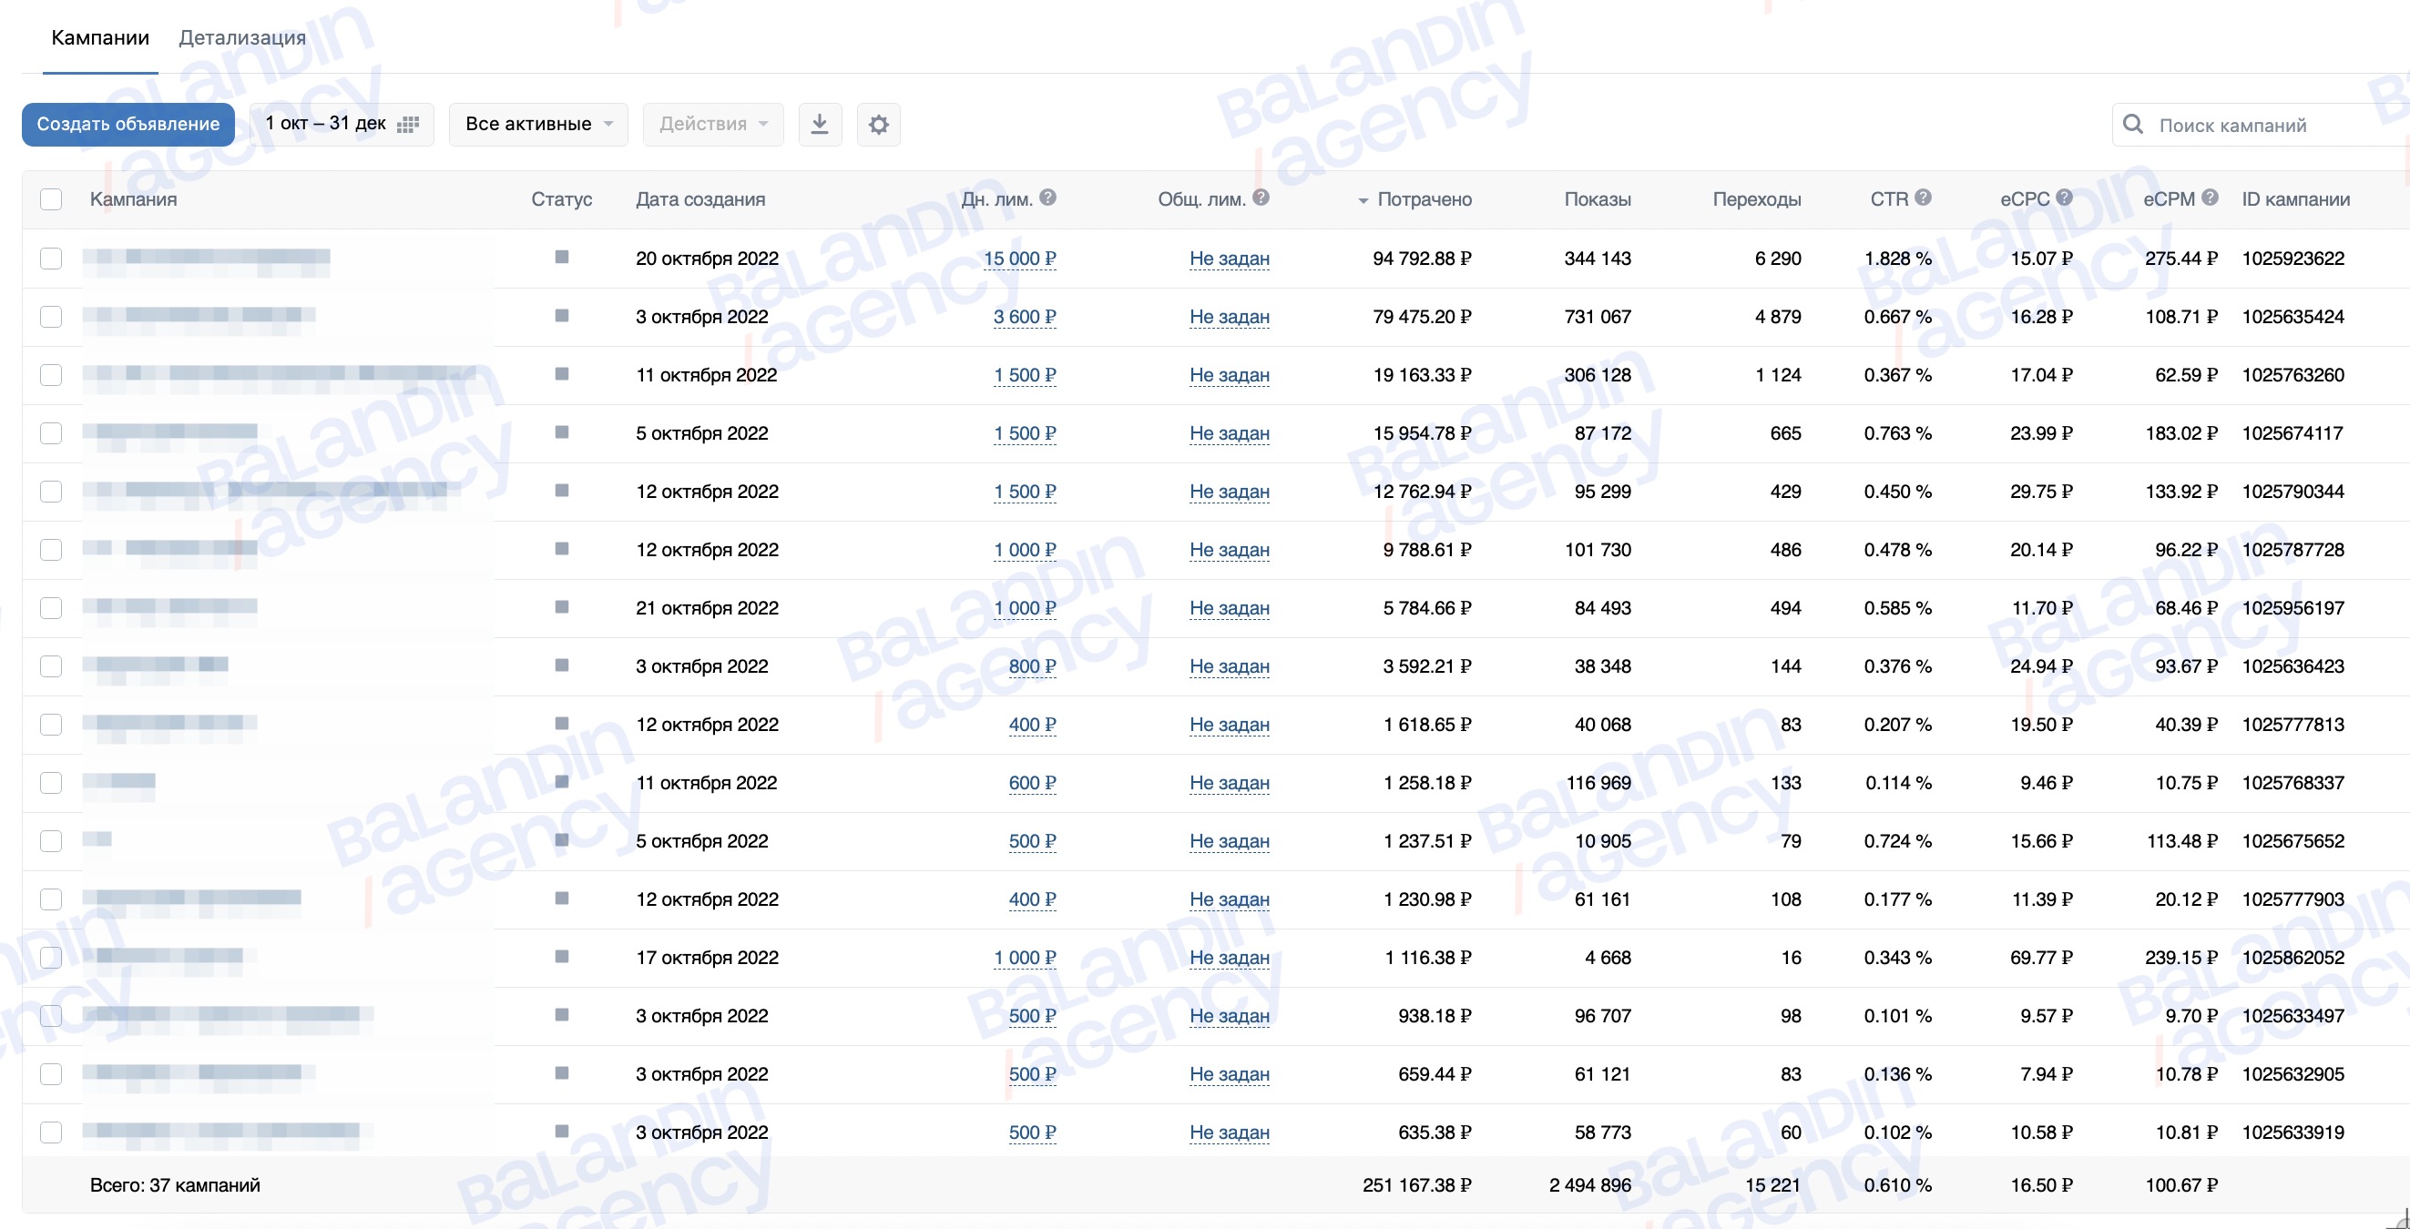Sort by Статус column header
The image size is (2410, 1229).
click(x=561, y=199)
